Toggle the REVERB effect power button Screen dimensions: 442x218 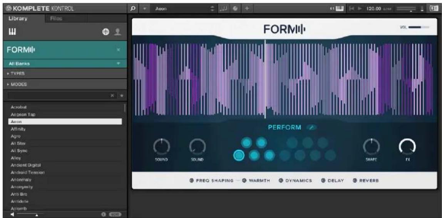(355, 180)
